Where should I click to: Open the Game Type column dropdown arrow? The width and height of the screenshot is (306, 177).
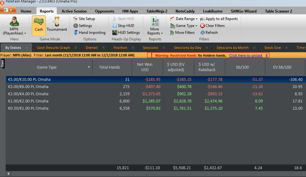click(89, 67)
